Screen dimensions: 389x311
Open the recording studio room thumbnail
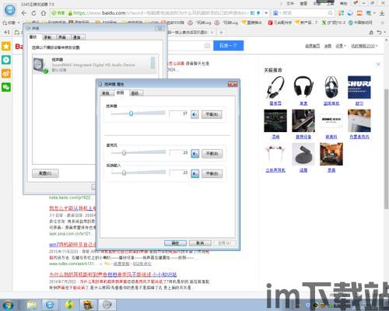[x=331, y=154]
